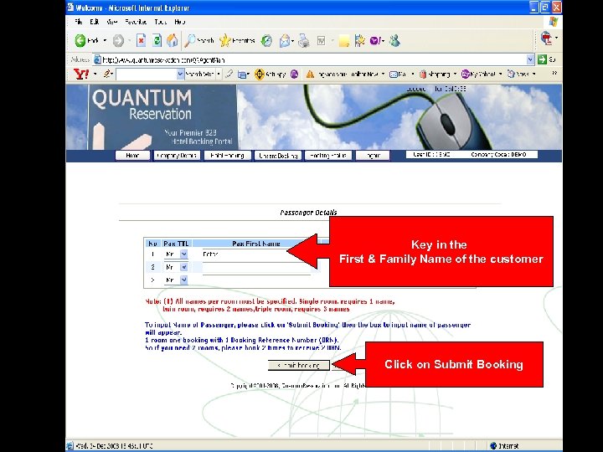Click the Company Details navigation button
This screenshot has height=452, width=603.
177,156
